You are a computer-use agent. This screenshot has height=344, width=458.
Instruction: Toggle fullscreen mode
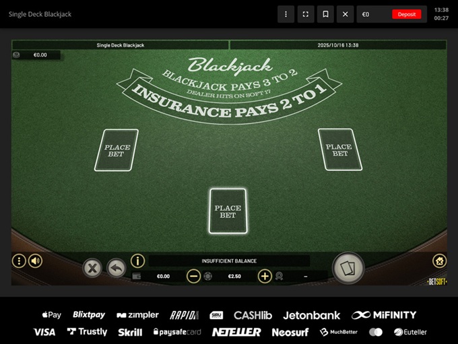click(x=306, y=14)
